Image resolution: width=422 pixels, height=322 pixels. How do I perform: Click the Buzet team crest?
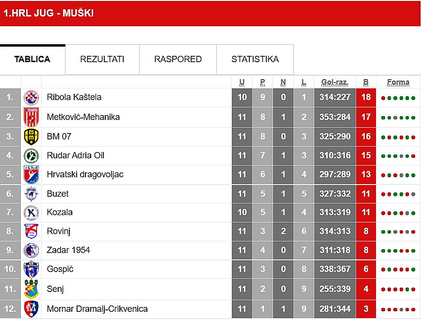(32, 194)
